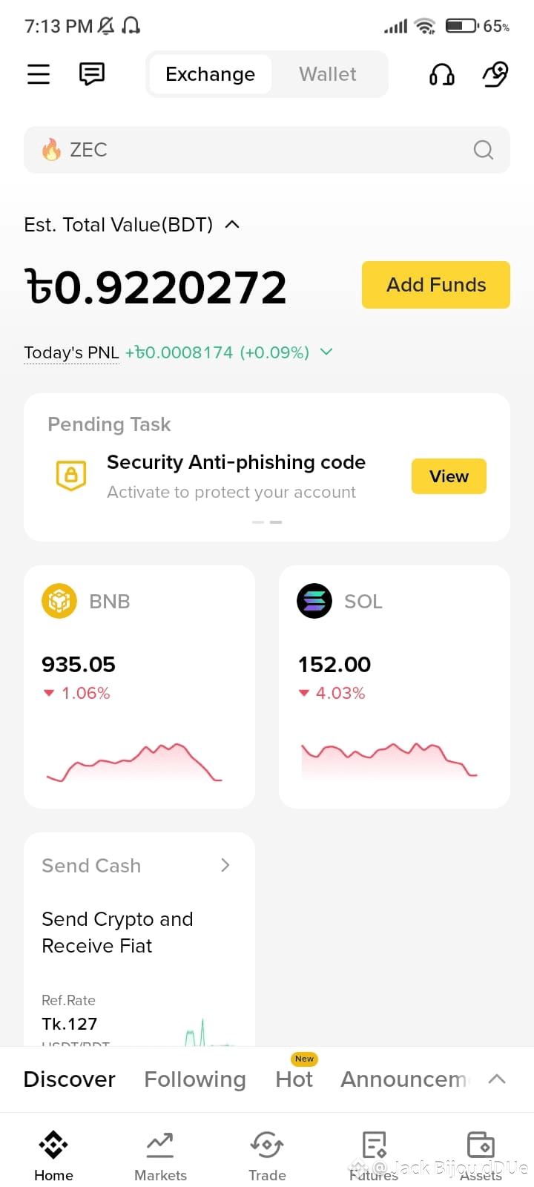The height and width of the screenshot is (1187, 534).
Task: Open the Security Anti-phishing shield icon
Action: (71, 475)
